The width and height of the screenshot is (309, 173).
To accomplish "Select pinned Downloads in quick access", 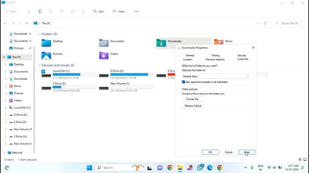I will [20, 34].
